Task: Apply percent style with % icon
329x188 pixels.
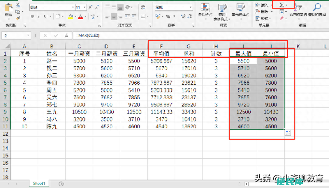Action: pos(168,16)
